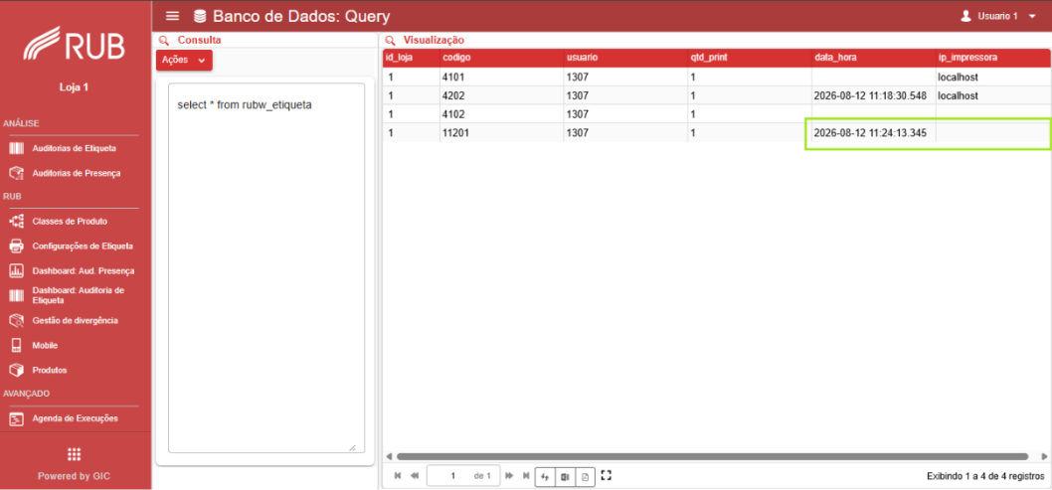Screen dimensions: 1052x490
Task: Click the horizontal scrollbar of the results table
Action: tap(712, 456)
